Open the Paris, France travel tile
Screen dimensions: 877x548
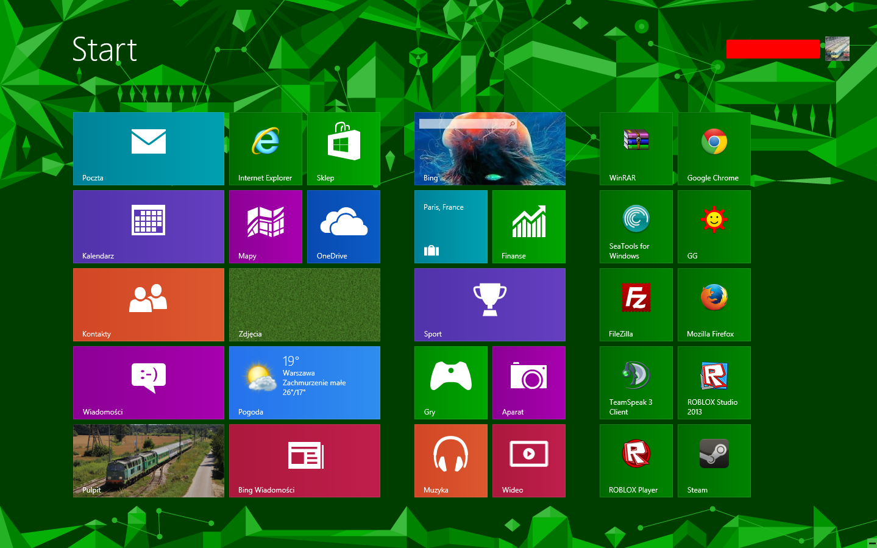pos(451,227)
